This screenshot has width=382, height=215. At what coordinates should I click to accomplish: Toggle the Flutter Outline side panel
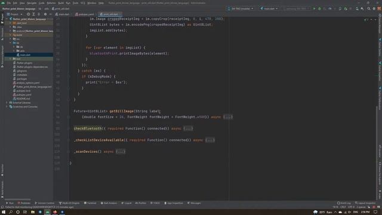(380, 48)
